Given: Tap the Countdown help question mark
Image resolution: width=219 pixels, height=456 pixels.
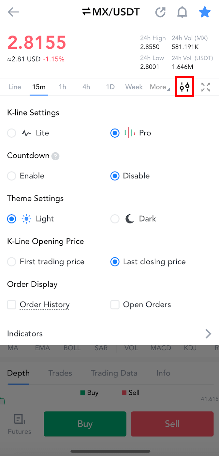Looking at the screenshot, I should click(55, 156).
